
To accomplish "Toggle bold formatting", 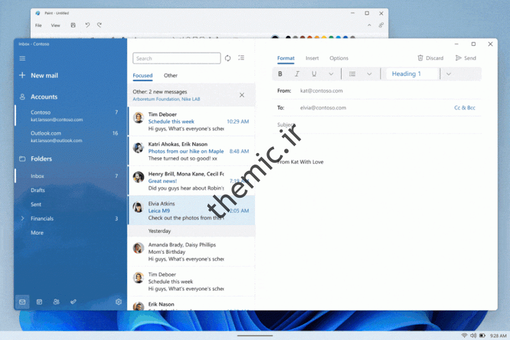I will tap(280, 74).
